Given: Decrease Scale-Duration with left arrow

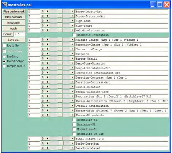Looking at the screenshot, I should pos(47,143).
